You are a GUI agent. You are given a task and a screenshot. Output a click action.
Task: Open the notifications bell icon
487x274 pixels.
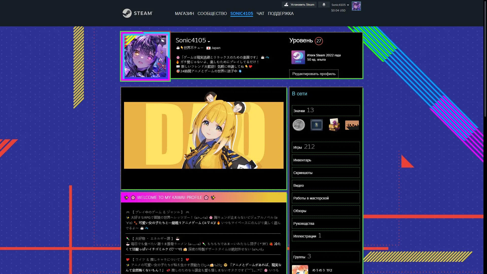click(324, 5)
